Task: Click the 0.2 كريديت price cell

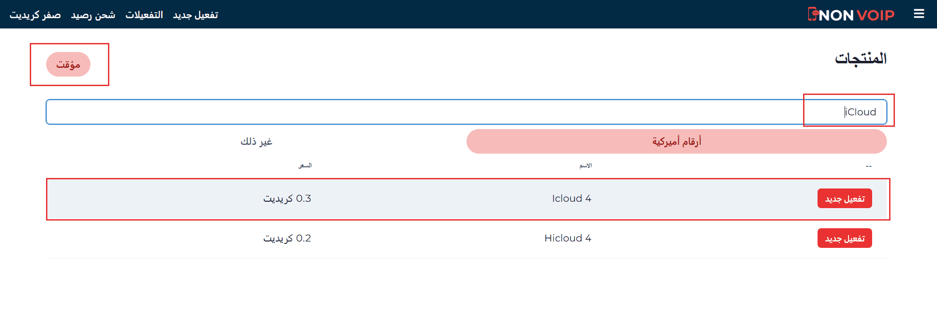Action: (287, 238)
